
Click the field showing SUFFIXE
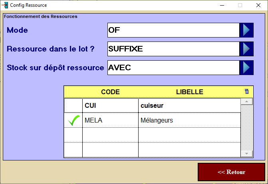pyautogui.click(x=173, y=49)
